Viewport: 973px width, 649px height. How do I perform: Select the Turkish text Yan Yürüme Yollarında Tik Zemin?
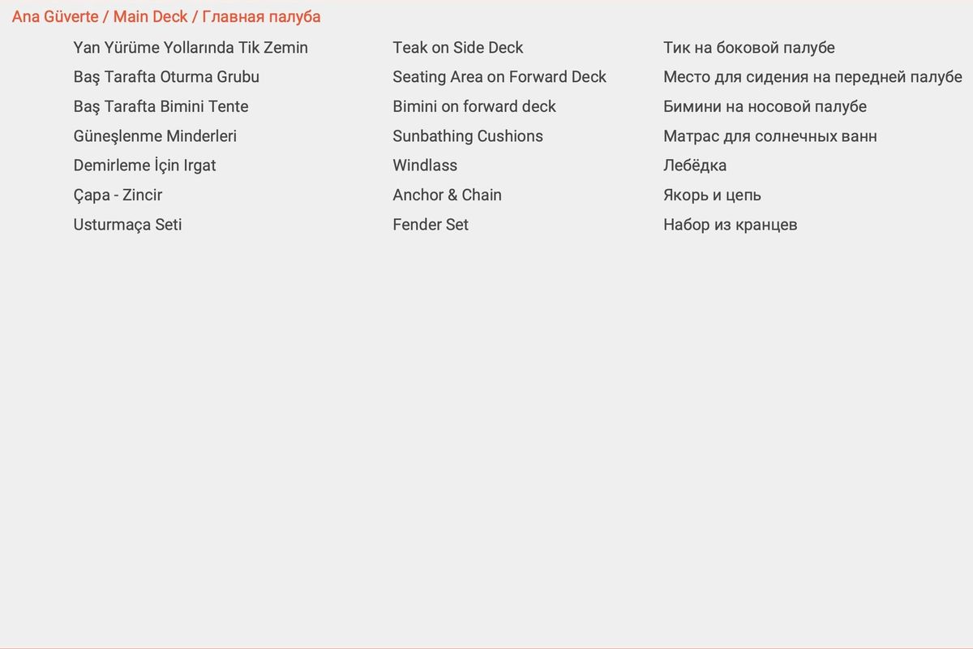191,48
